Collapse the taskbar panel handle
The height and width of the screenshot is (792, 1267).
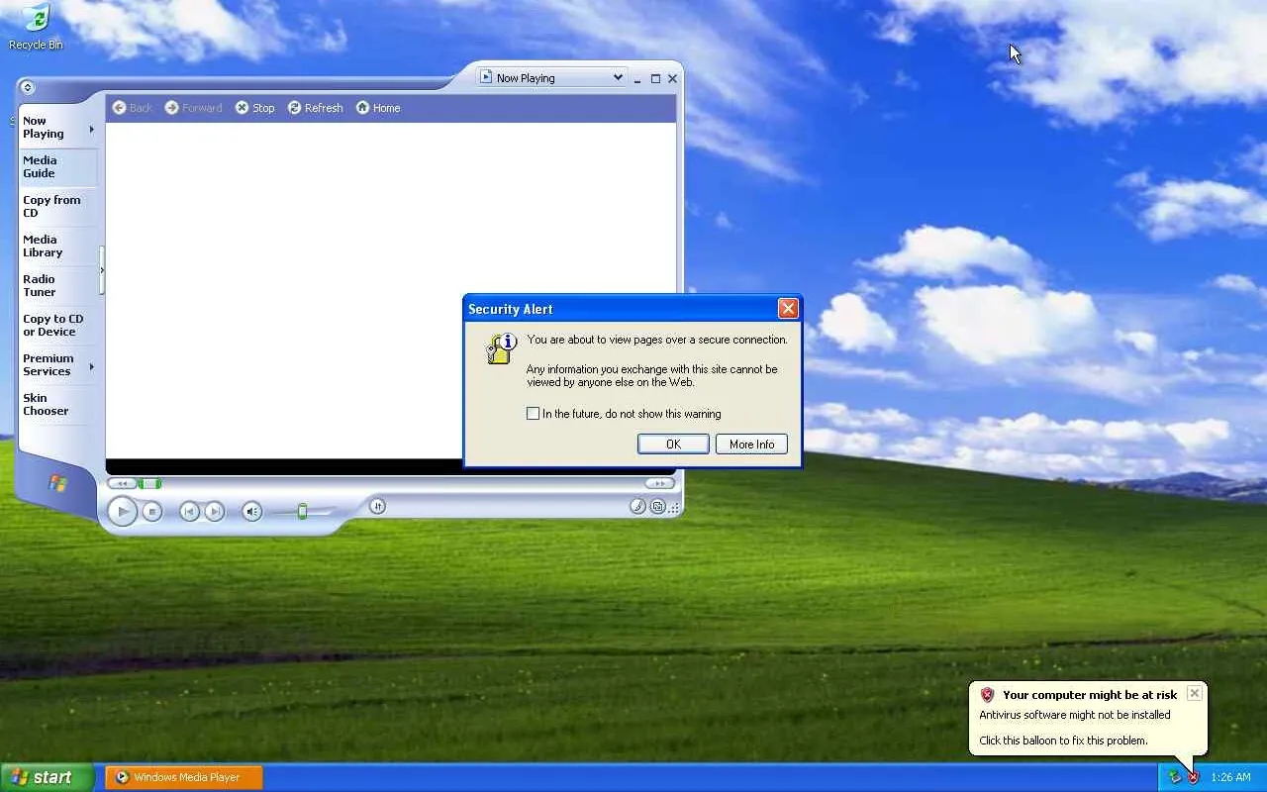(102, 269)
